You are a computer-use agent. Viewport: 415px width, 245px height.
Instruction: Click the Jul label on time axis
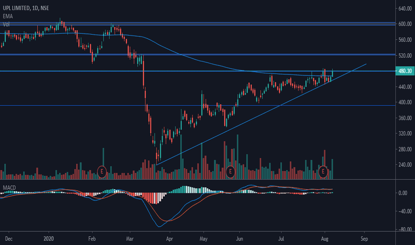[x=281, y=239]
